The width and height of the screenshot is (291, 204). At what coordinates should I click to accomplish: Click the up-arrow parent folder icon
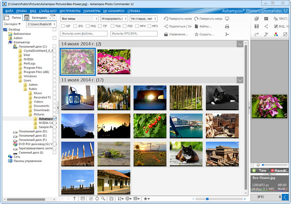coord(74,199)
